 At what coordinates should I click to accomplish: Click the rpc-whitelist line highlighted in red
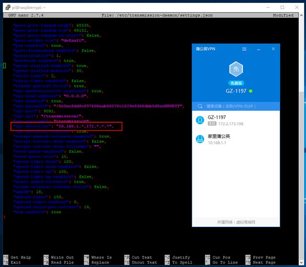coord(67,127)
